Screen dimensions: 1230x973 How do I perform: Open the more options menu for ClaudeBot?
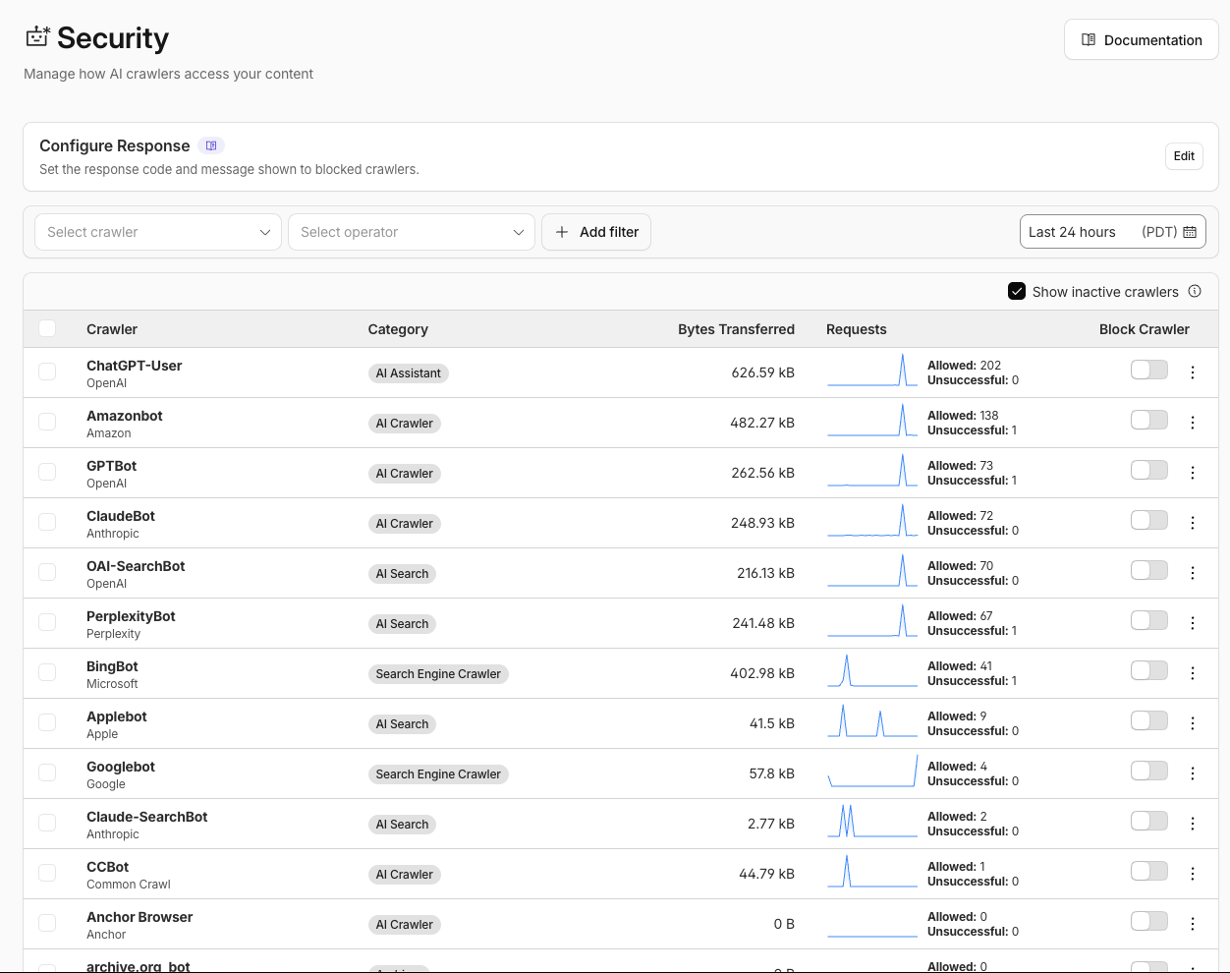click(1193, 523)
